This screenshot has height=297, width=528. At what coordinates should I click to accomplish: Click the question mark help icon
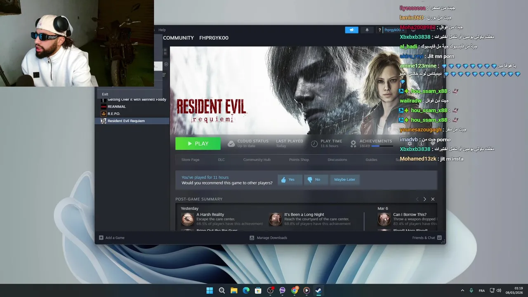(x=379, y=30)
